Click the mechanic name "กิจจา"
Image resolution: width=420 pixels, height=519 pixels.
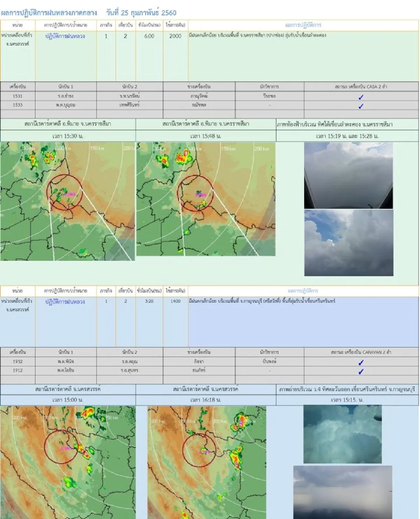(199, 361)
